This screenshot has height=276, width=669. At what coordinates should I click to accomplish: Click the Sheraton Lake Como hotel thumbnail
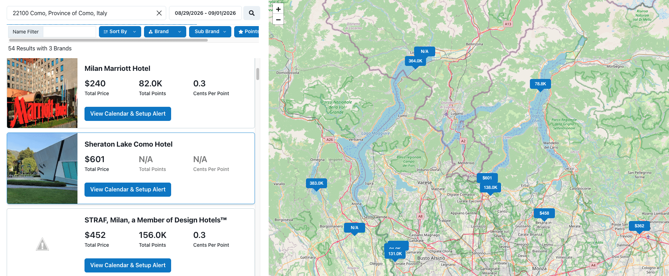click(42, 168)
